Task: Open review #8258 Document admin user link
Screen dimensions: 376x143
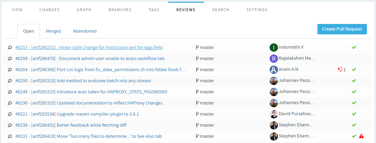Action: pyautogui.click(x=90, y=59)
